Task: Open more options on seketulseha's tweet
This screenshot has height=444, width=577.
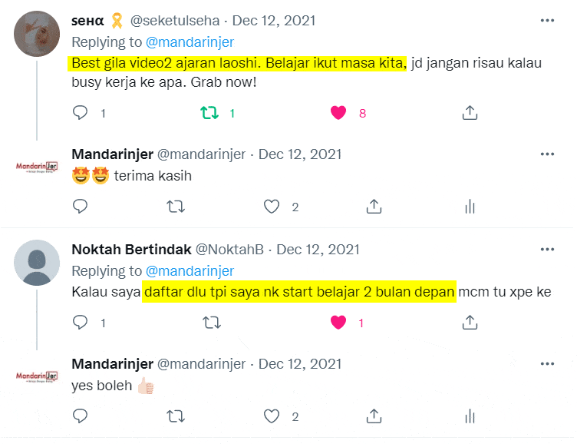Action: coord(546,21)
